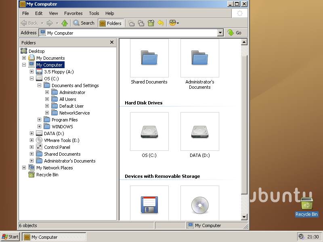Open the View menu
This screenshot has height=242, width=323.
point(53,13)
